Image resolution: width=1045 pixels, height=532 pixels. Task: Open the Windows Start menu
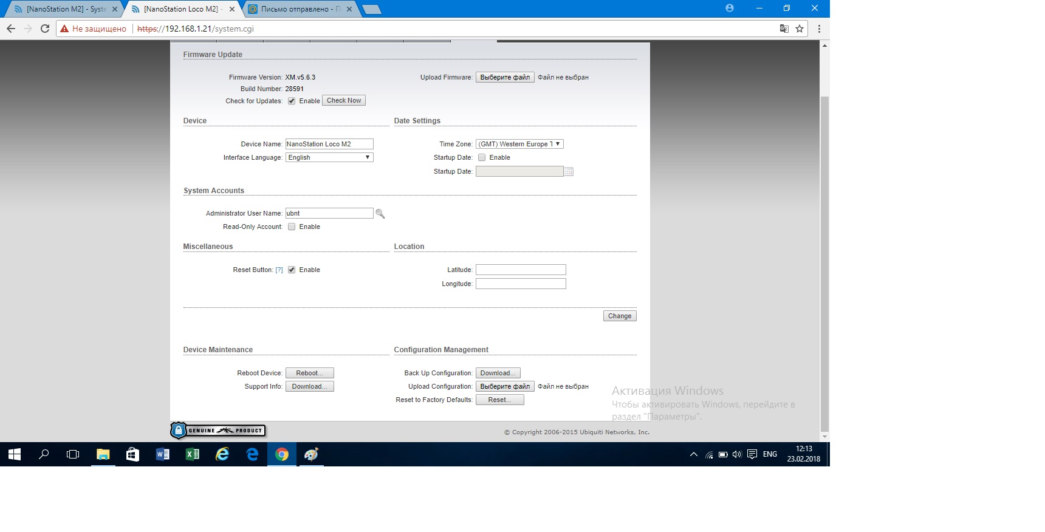pos(15,454)
